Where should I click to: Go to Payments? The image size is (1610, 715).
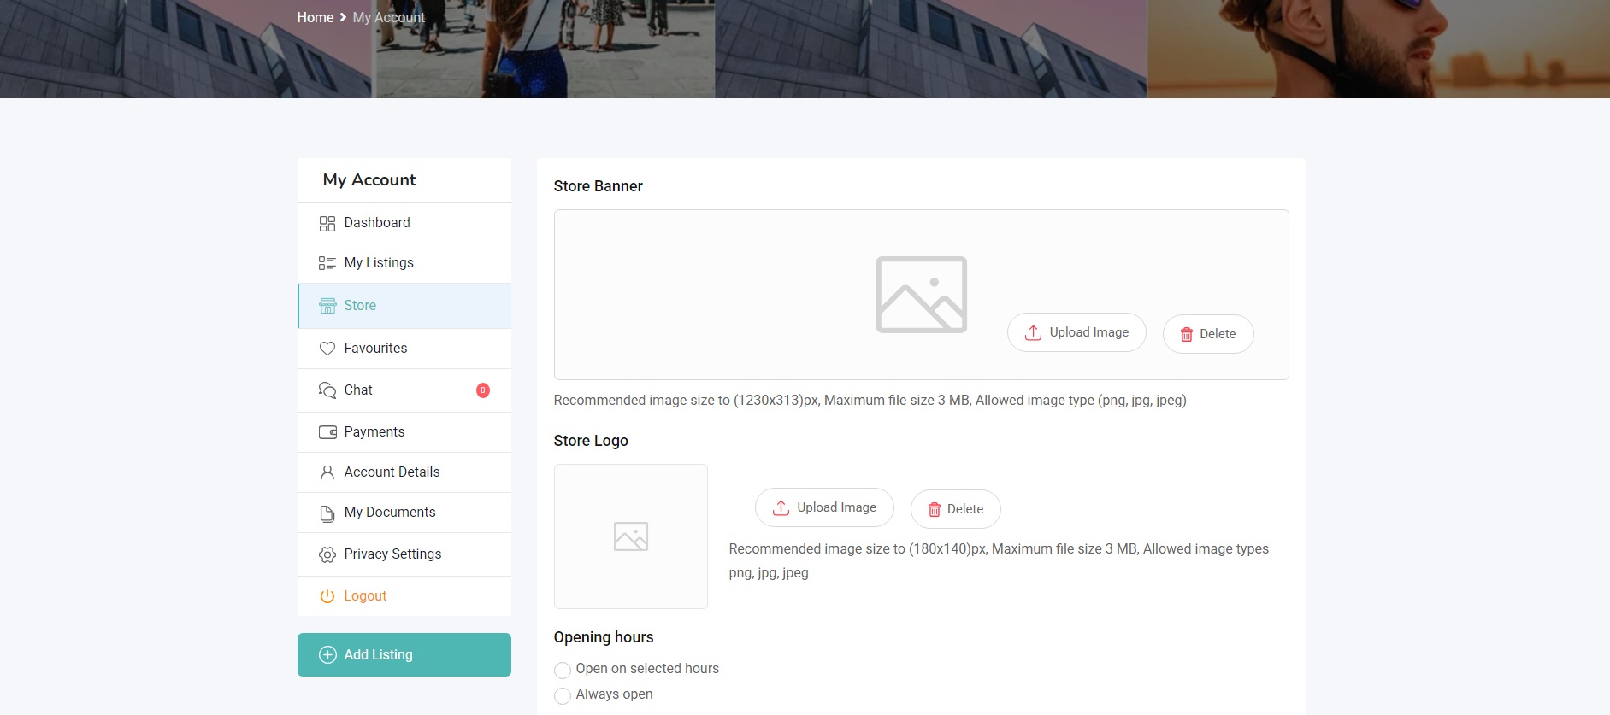click(x=404, y=432)
